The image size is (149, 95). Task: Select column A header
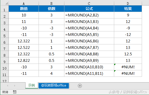point(24,3)
